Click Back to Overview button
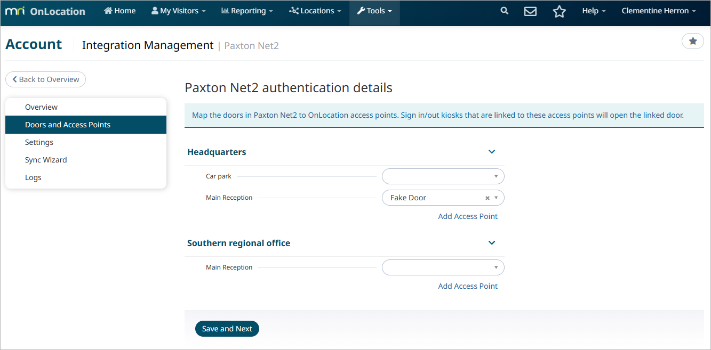Image resolution: width=711 pixels, height=350 pixels. pos(46,79)
